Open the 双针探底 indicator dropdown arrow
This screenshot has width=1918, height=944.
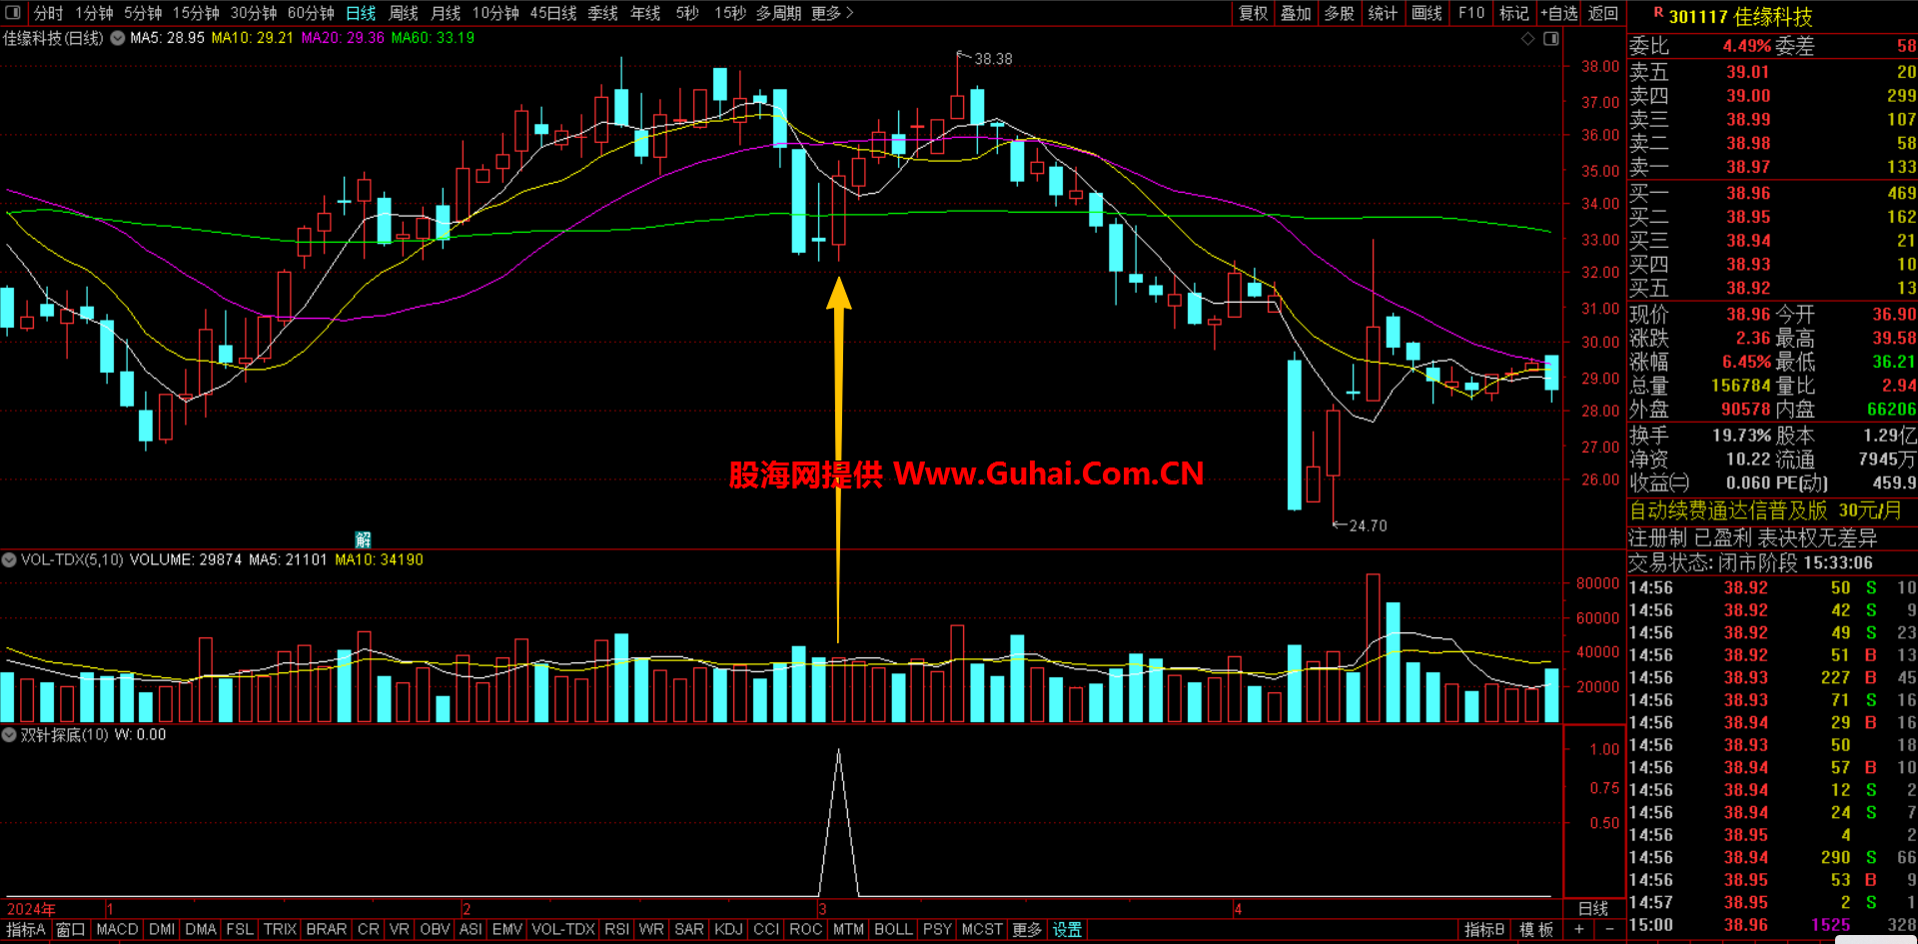[x=9, y=734]
